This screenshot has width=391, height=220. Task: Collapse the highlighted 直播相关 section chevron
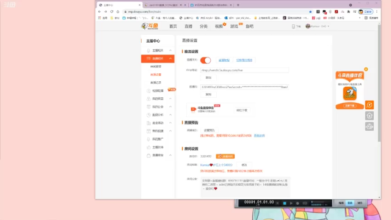pyautogui.click(x=170, y=59)
